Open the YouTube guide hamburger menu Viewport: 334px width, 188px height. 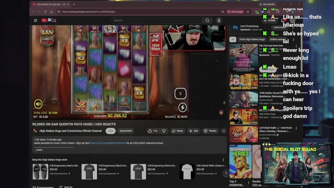pyautogui.click(x=35, y=20)
